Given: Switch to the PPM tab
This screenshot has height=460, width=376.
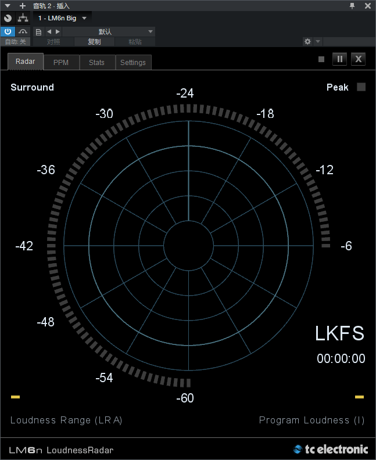Looking at the screenshot, I should (x=61, y=62).
